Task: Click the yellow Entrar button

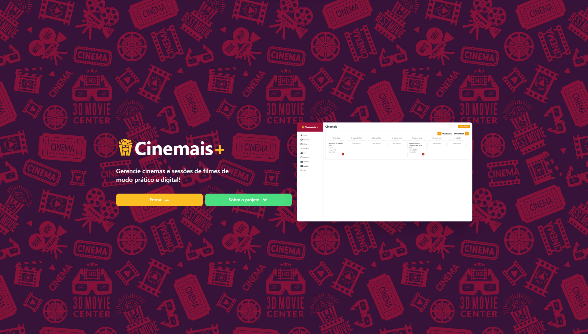Action: point(159,200)
